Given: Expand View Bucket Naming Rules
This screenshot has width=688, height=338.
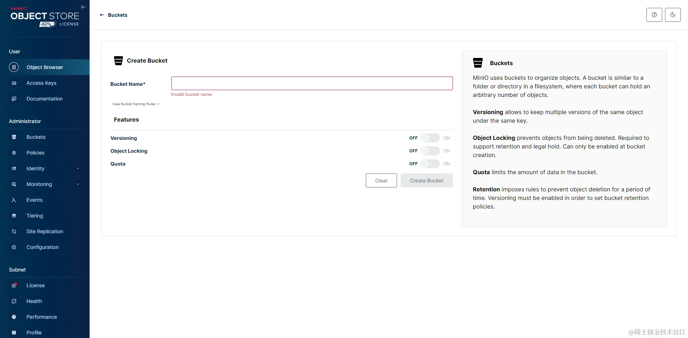Looking at the screenshot, I should [135, 104].
